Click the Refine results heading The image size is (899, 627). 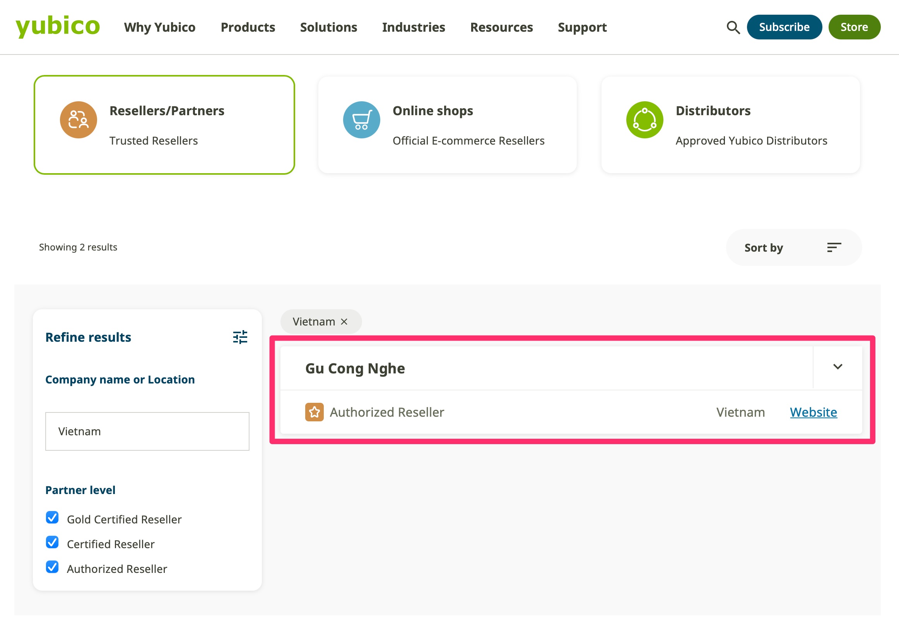[88, 337]
